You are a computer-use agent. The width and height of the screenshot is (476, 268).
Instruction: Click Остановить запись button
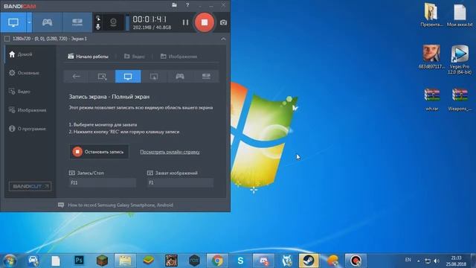click(x=99, y=152)
